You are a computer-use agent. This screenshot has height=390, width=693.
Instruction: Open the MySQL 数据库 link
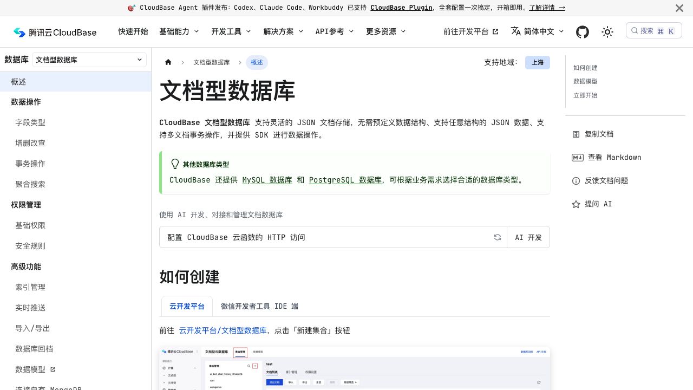(x=267, y=180)
